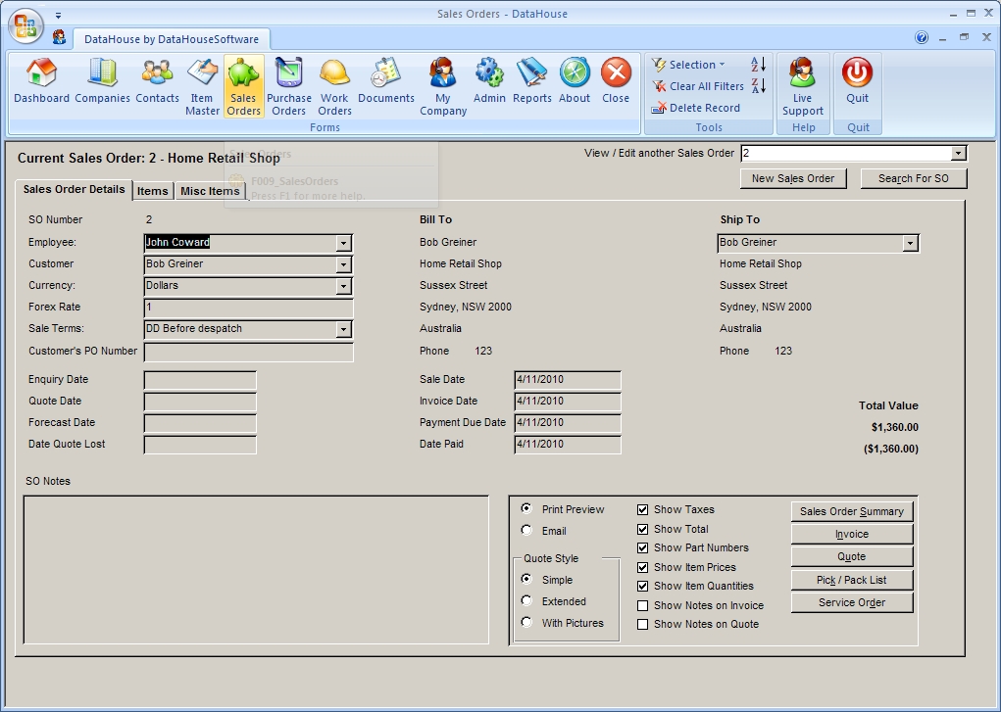The width and height of the screenshot is (1001, 712).
Task: Enable Show Notes on Invoice
Action: pyautogui.click(x=643, y=605)
